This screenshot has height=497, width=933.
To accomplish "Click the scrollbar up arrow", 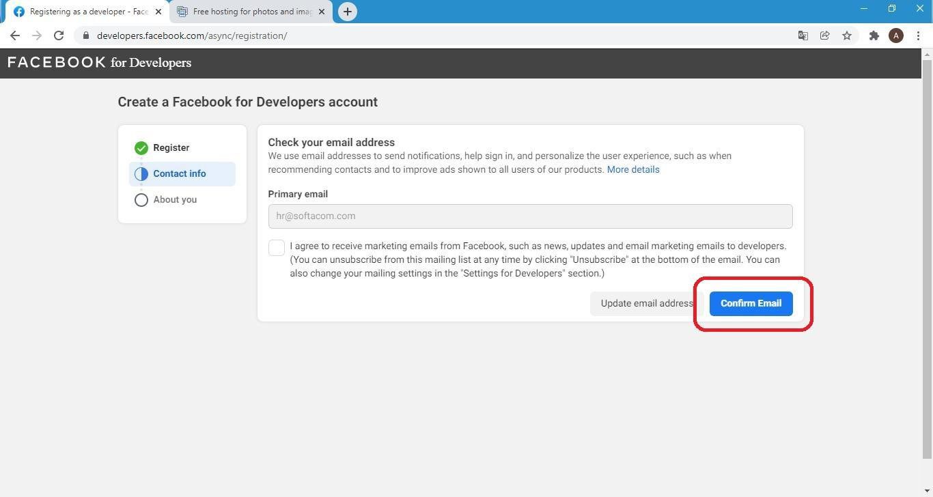I will (927, 54).
